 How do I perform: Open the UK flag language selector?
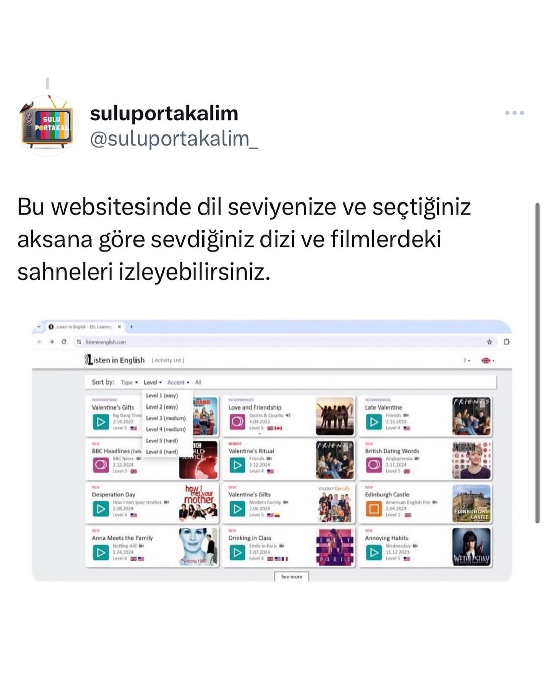pyautogui.click(x=488, y=360)
